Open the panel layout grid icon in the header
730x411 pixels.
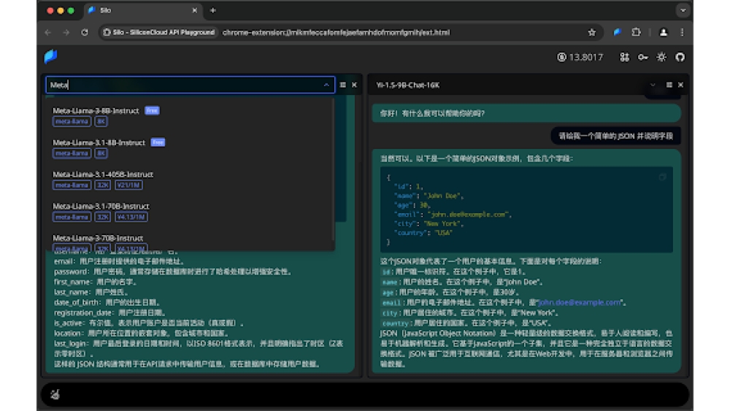point(624,57)
